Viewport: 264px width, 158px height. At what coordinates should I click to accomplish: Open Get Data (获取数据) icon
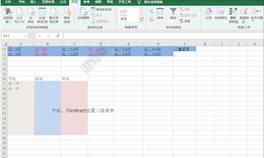8,12
